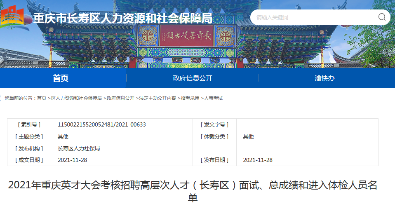This screenshot has height=204, width=395.
Task: Switch to 政府信息公开 in navigation bar
Action: point(193,78)
